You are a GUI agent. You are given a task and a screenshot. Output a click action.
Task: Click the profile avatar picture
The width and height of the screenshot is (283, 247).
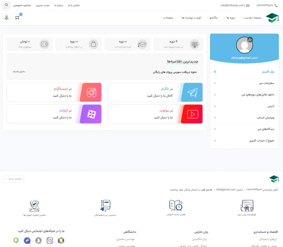[244, 45]
